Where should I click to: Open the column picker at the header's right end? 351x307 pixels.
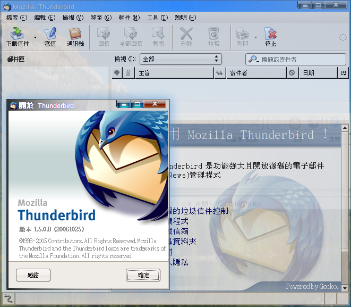pos(343,73)
